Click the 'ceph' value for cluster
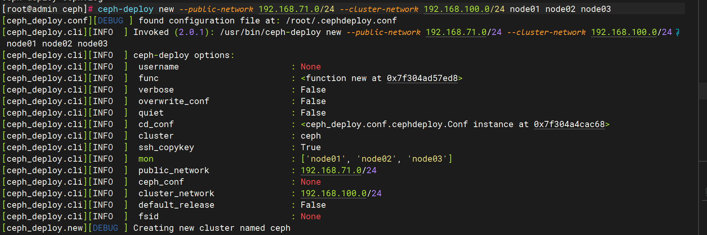This screenshot has width=707, height=235. pyautogui.click(x=311, y=136)
